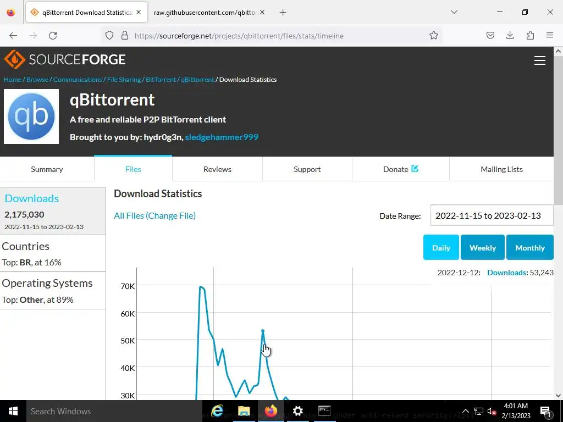Click the network tray icon
563x422 pixels.
click(479, 411)
